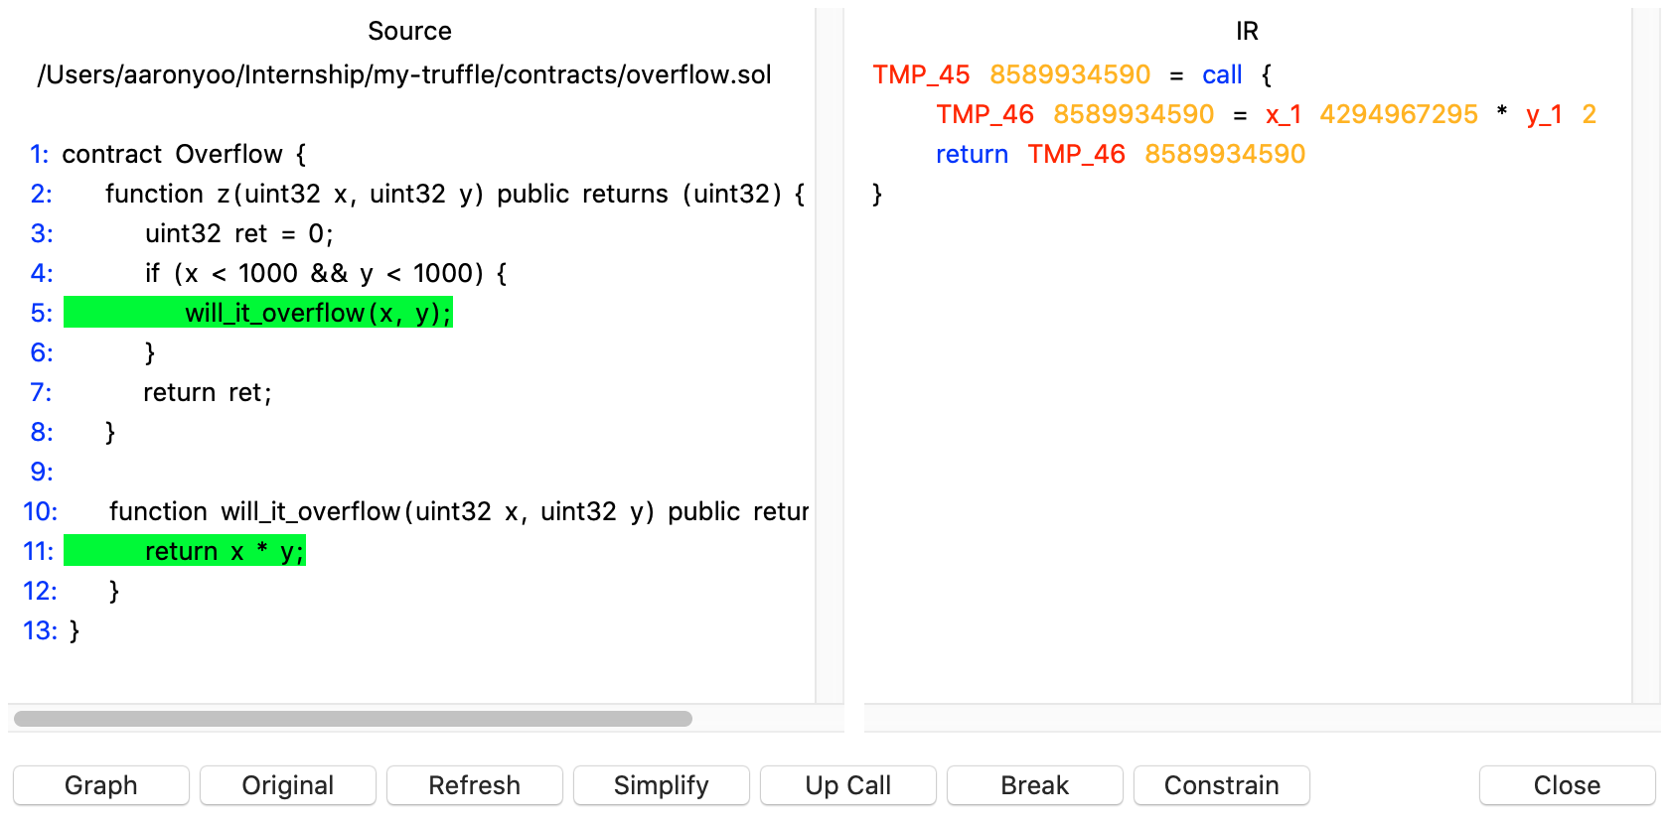Select TMP_45 variable in IR panel
This screenshot has height=826, width=1669.
(x=921, y=74)
